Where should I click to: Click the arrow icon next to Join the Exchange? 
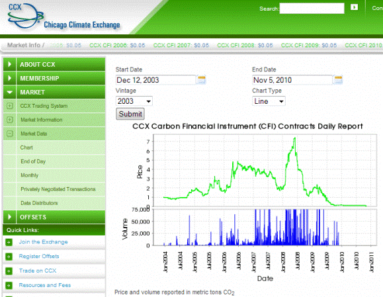coord(9,242)
